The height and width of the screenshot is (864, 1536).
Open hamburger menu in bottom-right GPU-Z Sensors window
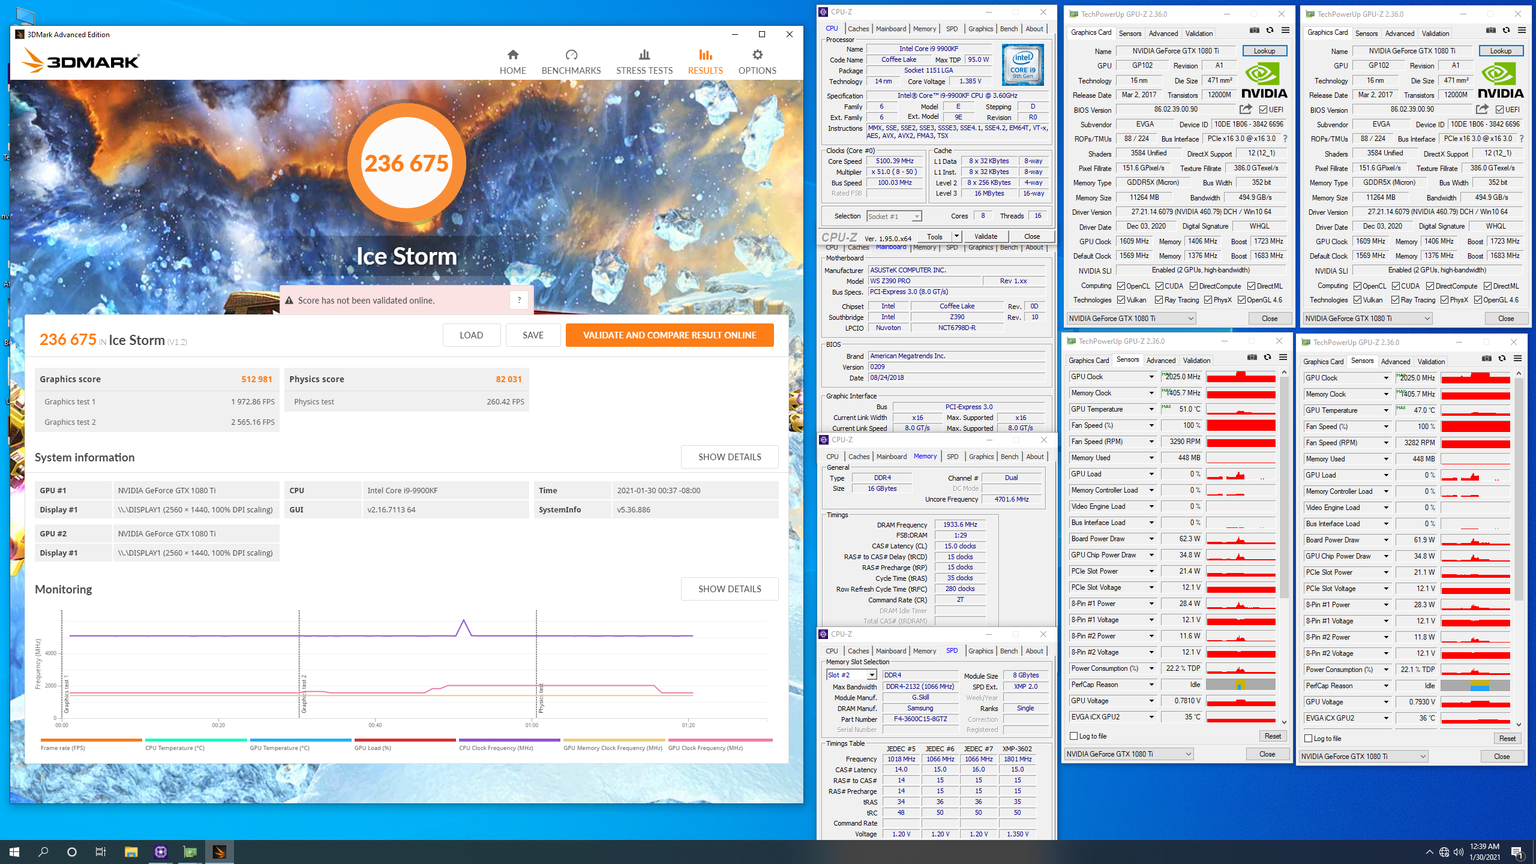(x=1517, y=359)
